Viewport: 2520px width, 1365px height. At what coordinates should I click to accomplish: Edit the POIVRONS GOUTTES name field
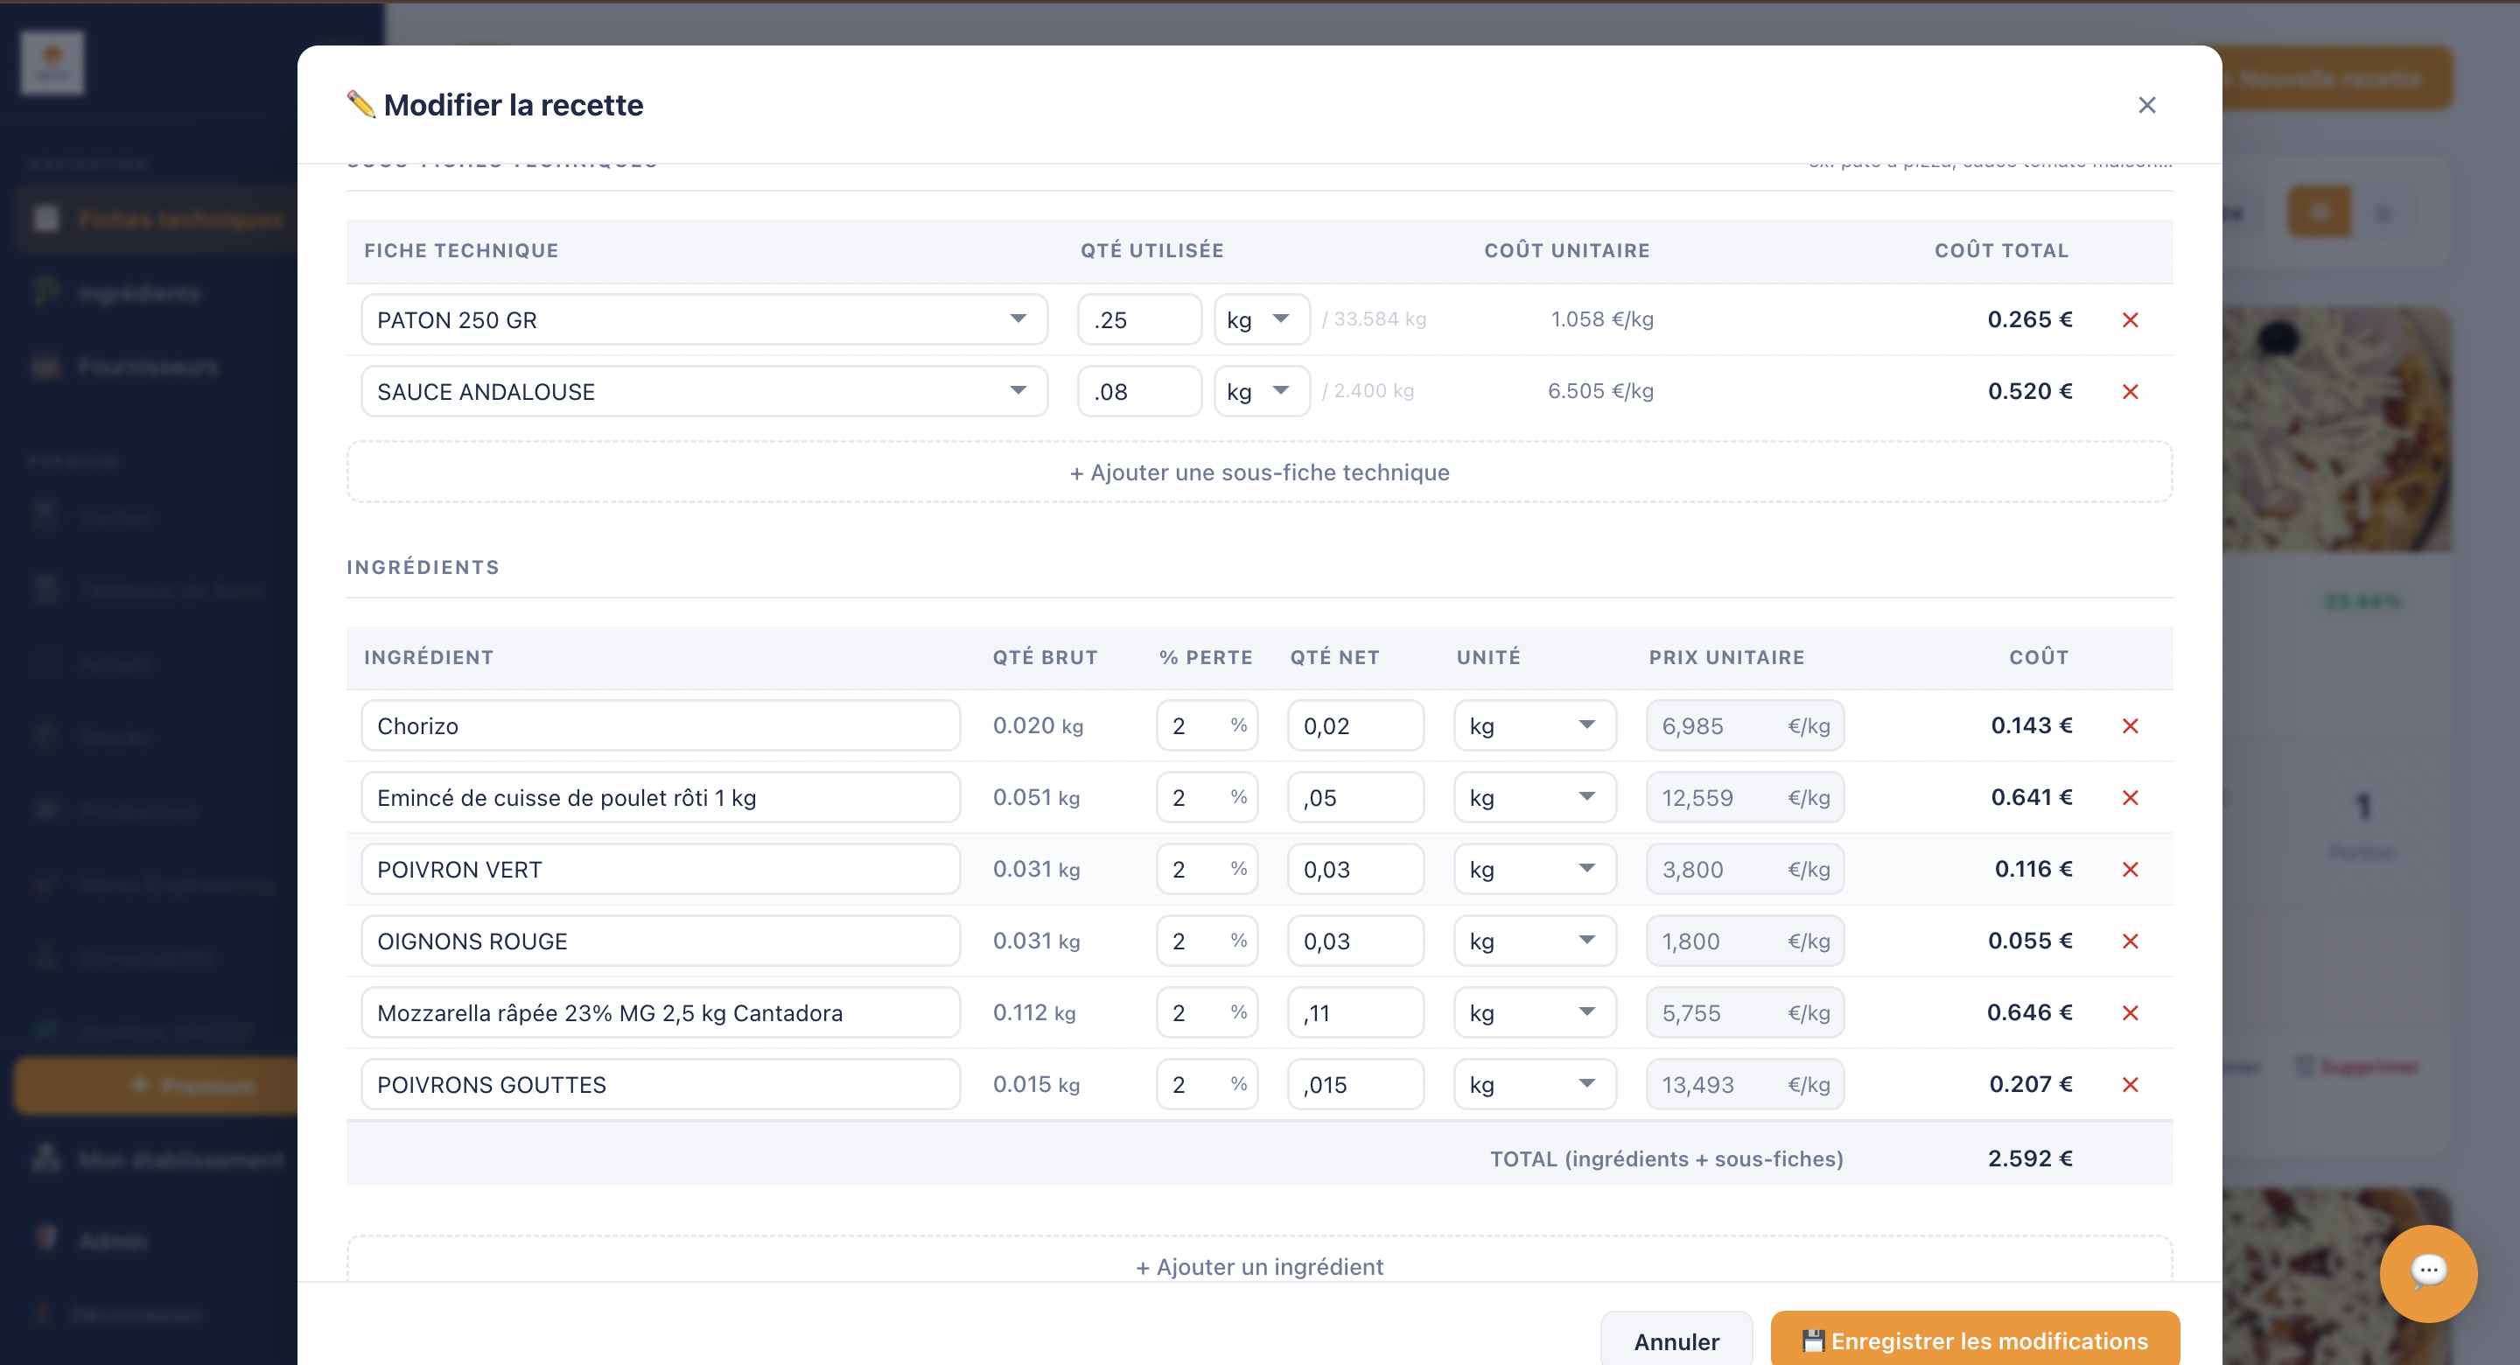coord(661,1084)
